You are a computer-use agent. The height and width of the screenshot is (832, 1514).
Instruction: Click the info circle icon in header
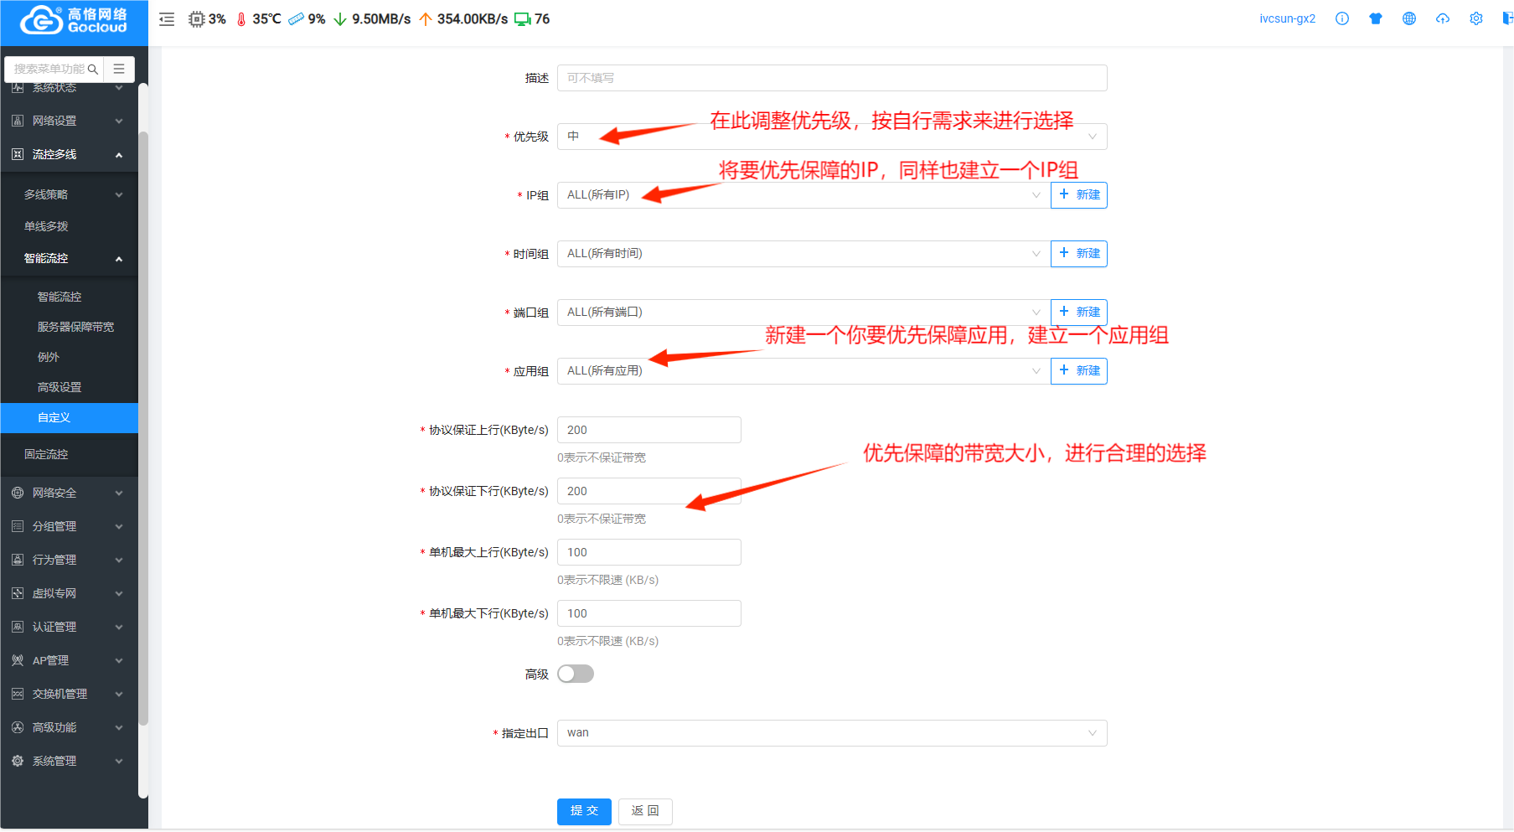[1342, 18]
